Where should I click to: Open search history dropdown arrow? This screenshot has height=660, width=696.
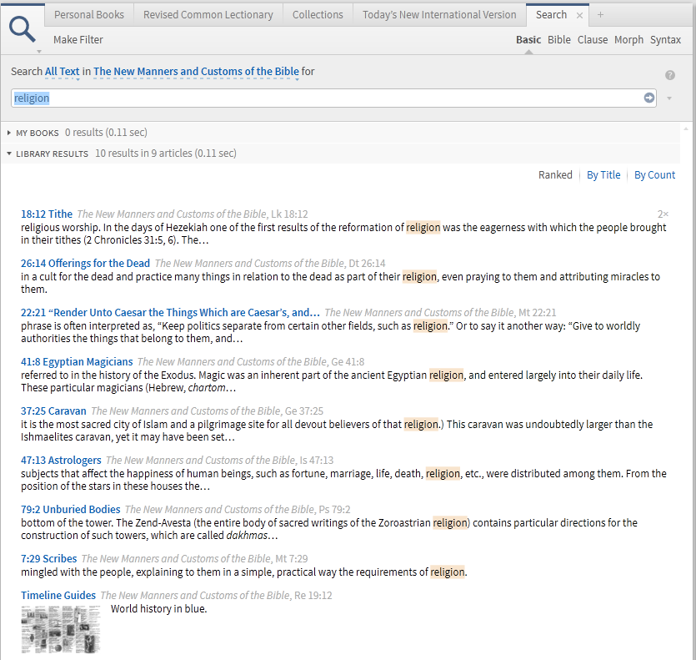tap(669, 98)
